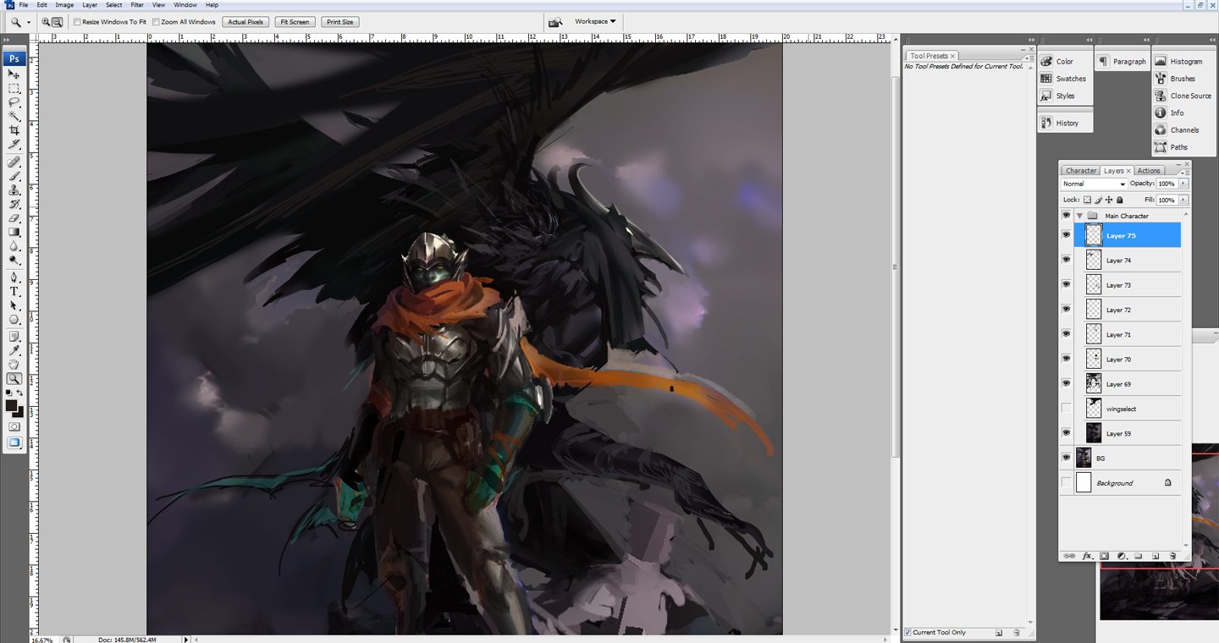Open the layer style fx menu
Viewport: 1219px width, 643px height.
(1088, 556)
